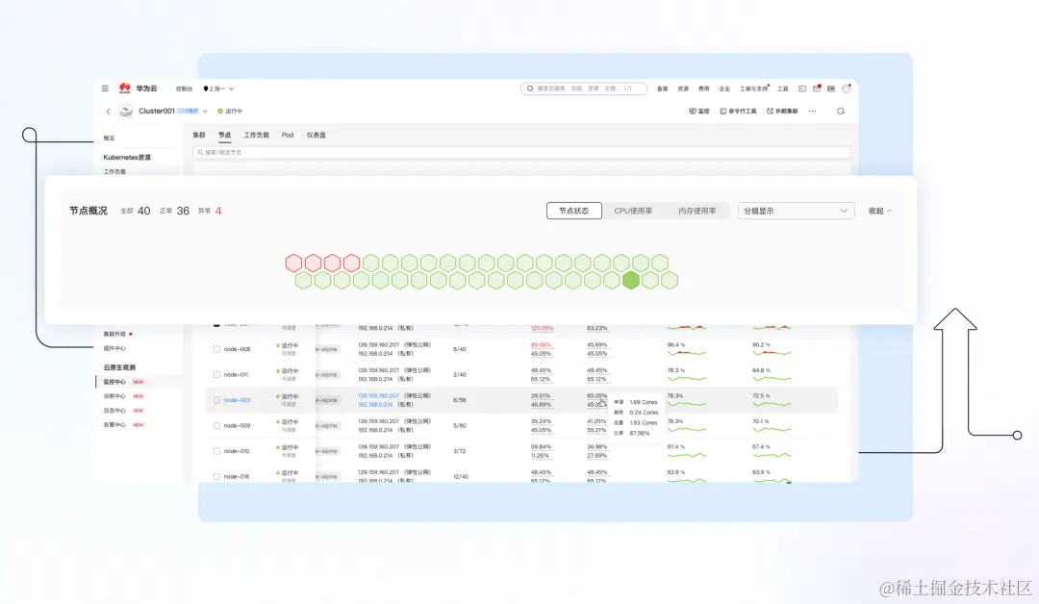Open the 备案 top menu item
The width and height of the screenshot is (1039, 604).
(663, 88)
